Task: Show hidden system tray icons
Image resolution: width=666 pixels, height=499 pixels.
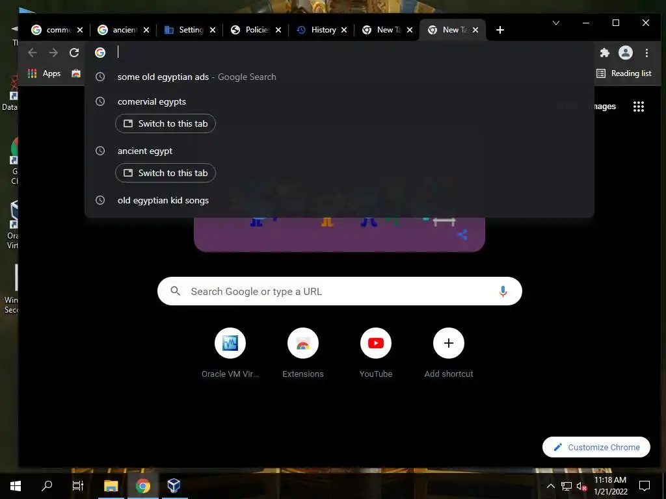Action: [550, 486]
